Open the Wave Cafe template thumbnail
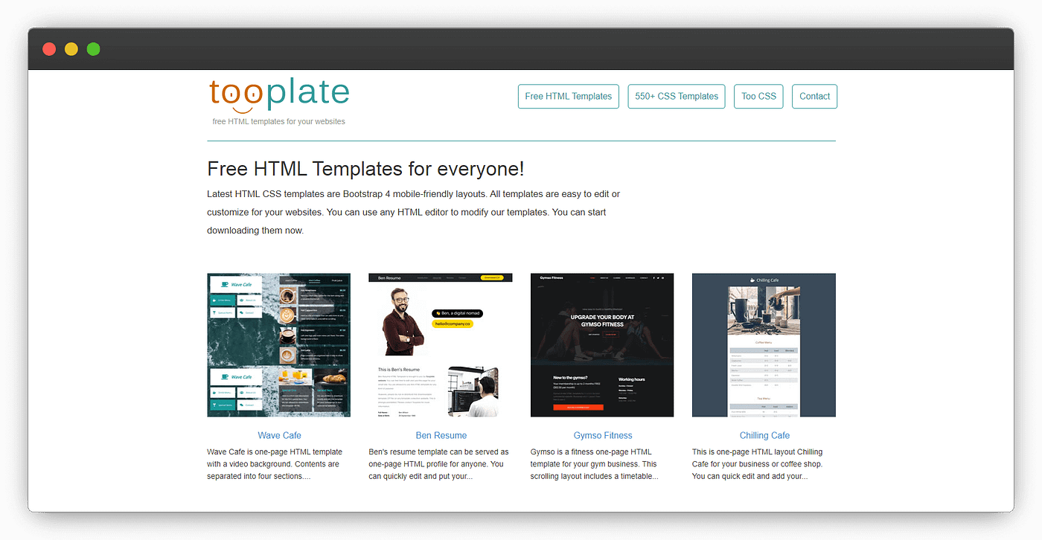This screenshot has height=540, width=1042. coord(278,345)
